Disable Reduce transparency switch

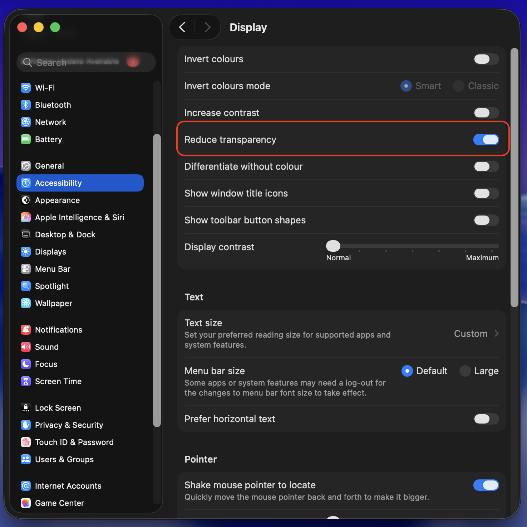486,140
